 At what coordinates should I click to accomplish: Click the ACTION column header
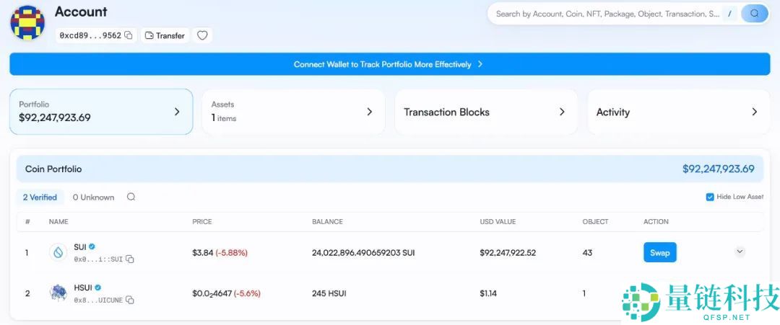click(656, 221)
